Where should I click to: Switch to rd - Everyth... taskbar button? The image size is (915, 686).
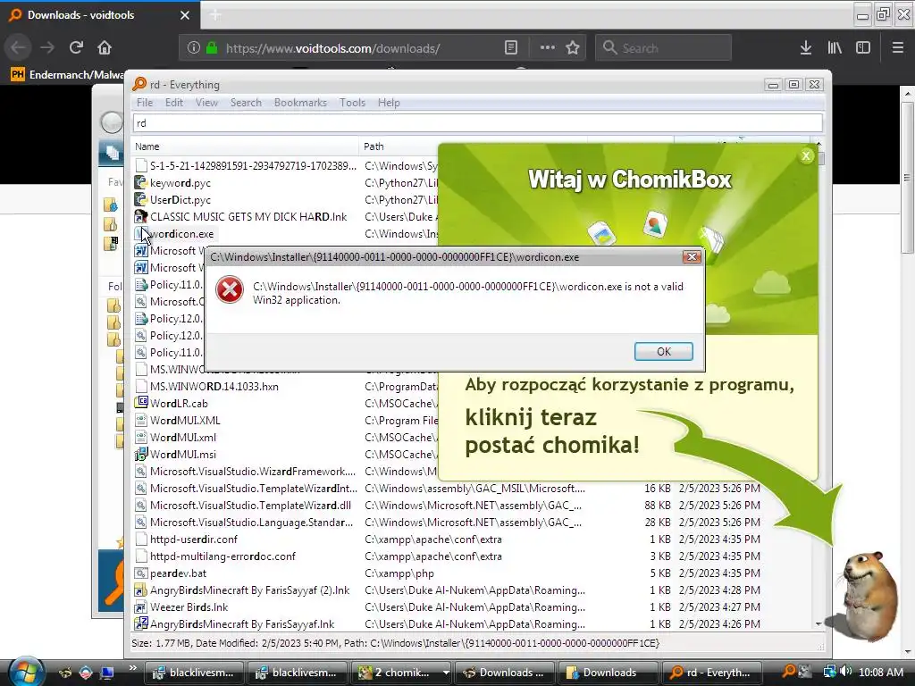[x=712, y=673]
